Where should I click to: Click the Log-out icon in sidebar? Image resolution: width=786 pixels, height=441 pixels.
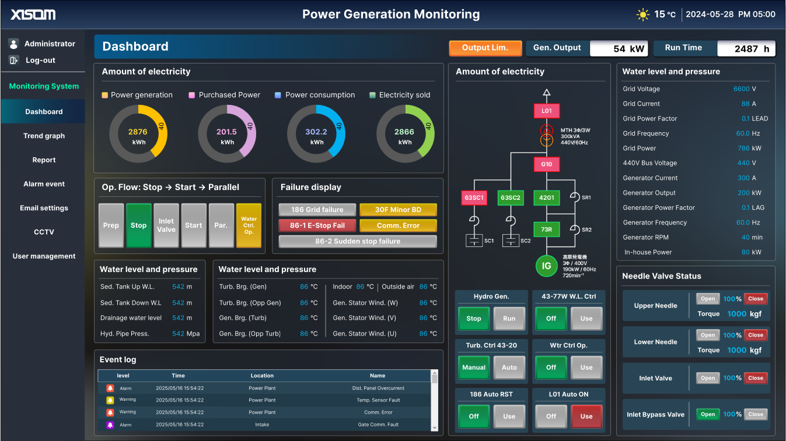[x=13, y=60]
